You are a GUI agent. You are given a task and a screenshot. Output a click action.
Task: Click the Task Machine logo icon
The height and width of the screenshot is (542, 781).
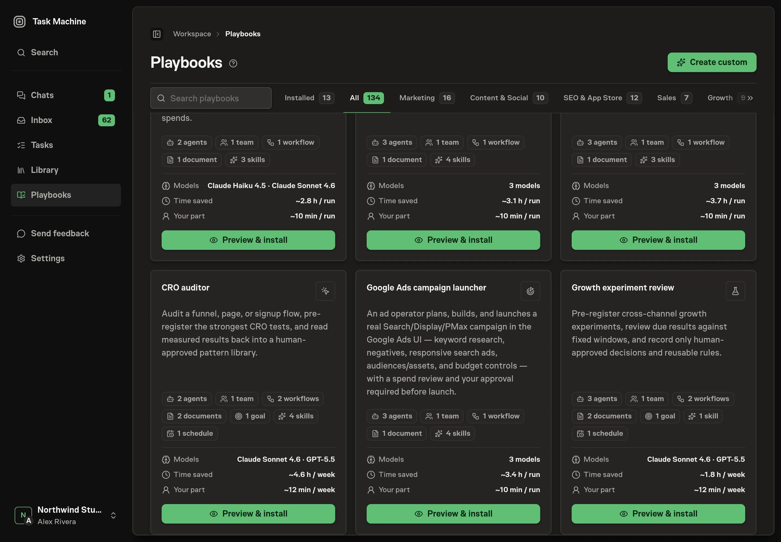19,21
